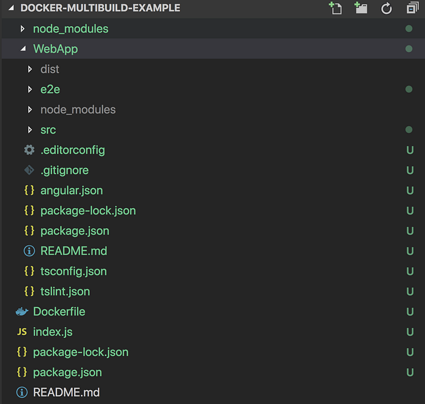Open the .editorconfig file
The width and height of the screenshot is (425, 404).
[x=73, y=150]
